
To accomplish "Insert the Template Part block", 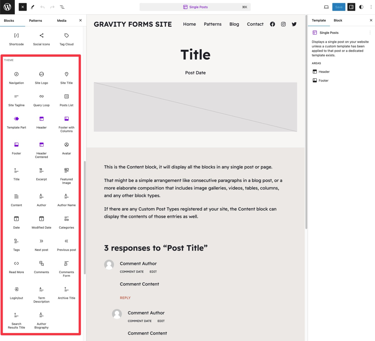I will point(16,123).
